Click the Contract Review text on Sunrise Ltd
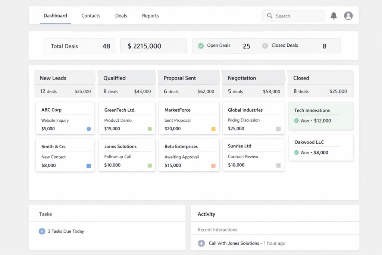 (x=243, y=156)
